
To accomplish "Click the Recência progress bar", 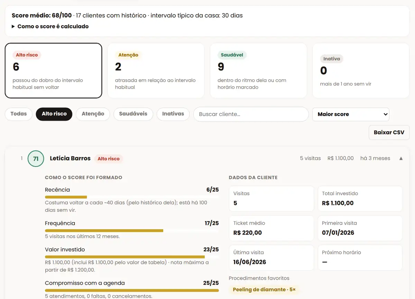I will click(132, 197).
